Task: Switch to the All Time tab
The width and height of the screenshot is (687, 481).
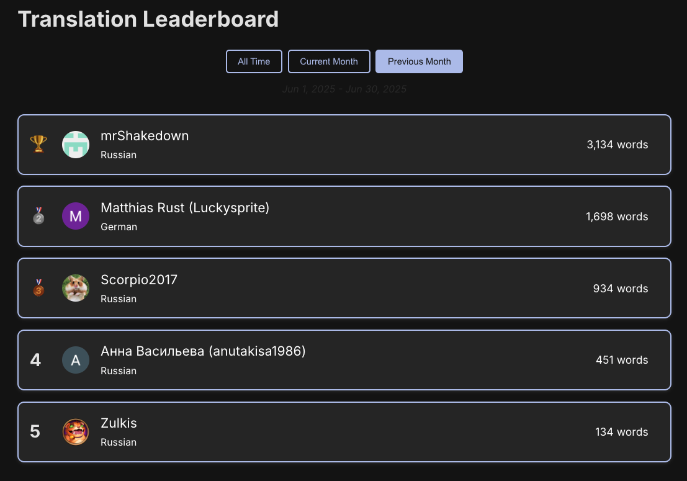Action: click(254, 61)
